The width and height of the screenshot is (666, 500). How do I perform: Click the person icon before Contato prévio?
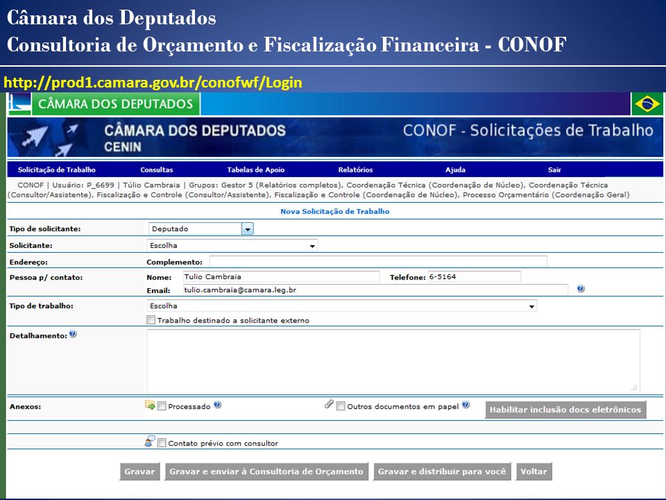coord(150,442)
